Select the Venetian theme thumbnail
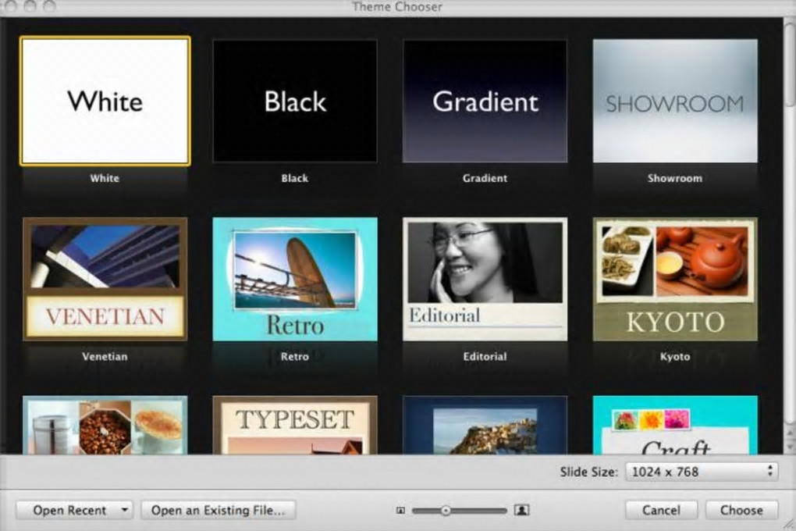The height and width of the screenshot is (531, 796). click(x=105, y=279)
